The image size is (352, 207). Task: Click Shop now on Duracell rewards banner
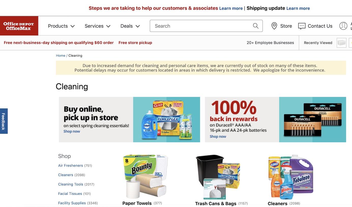[x=218, y=136]
